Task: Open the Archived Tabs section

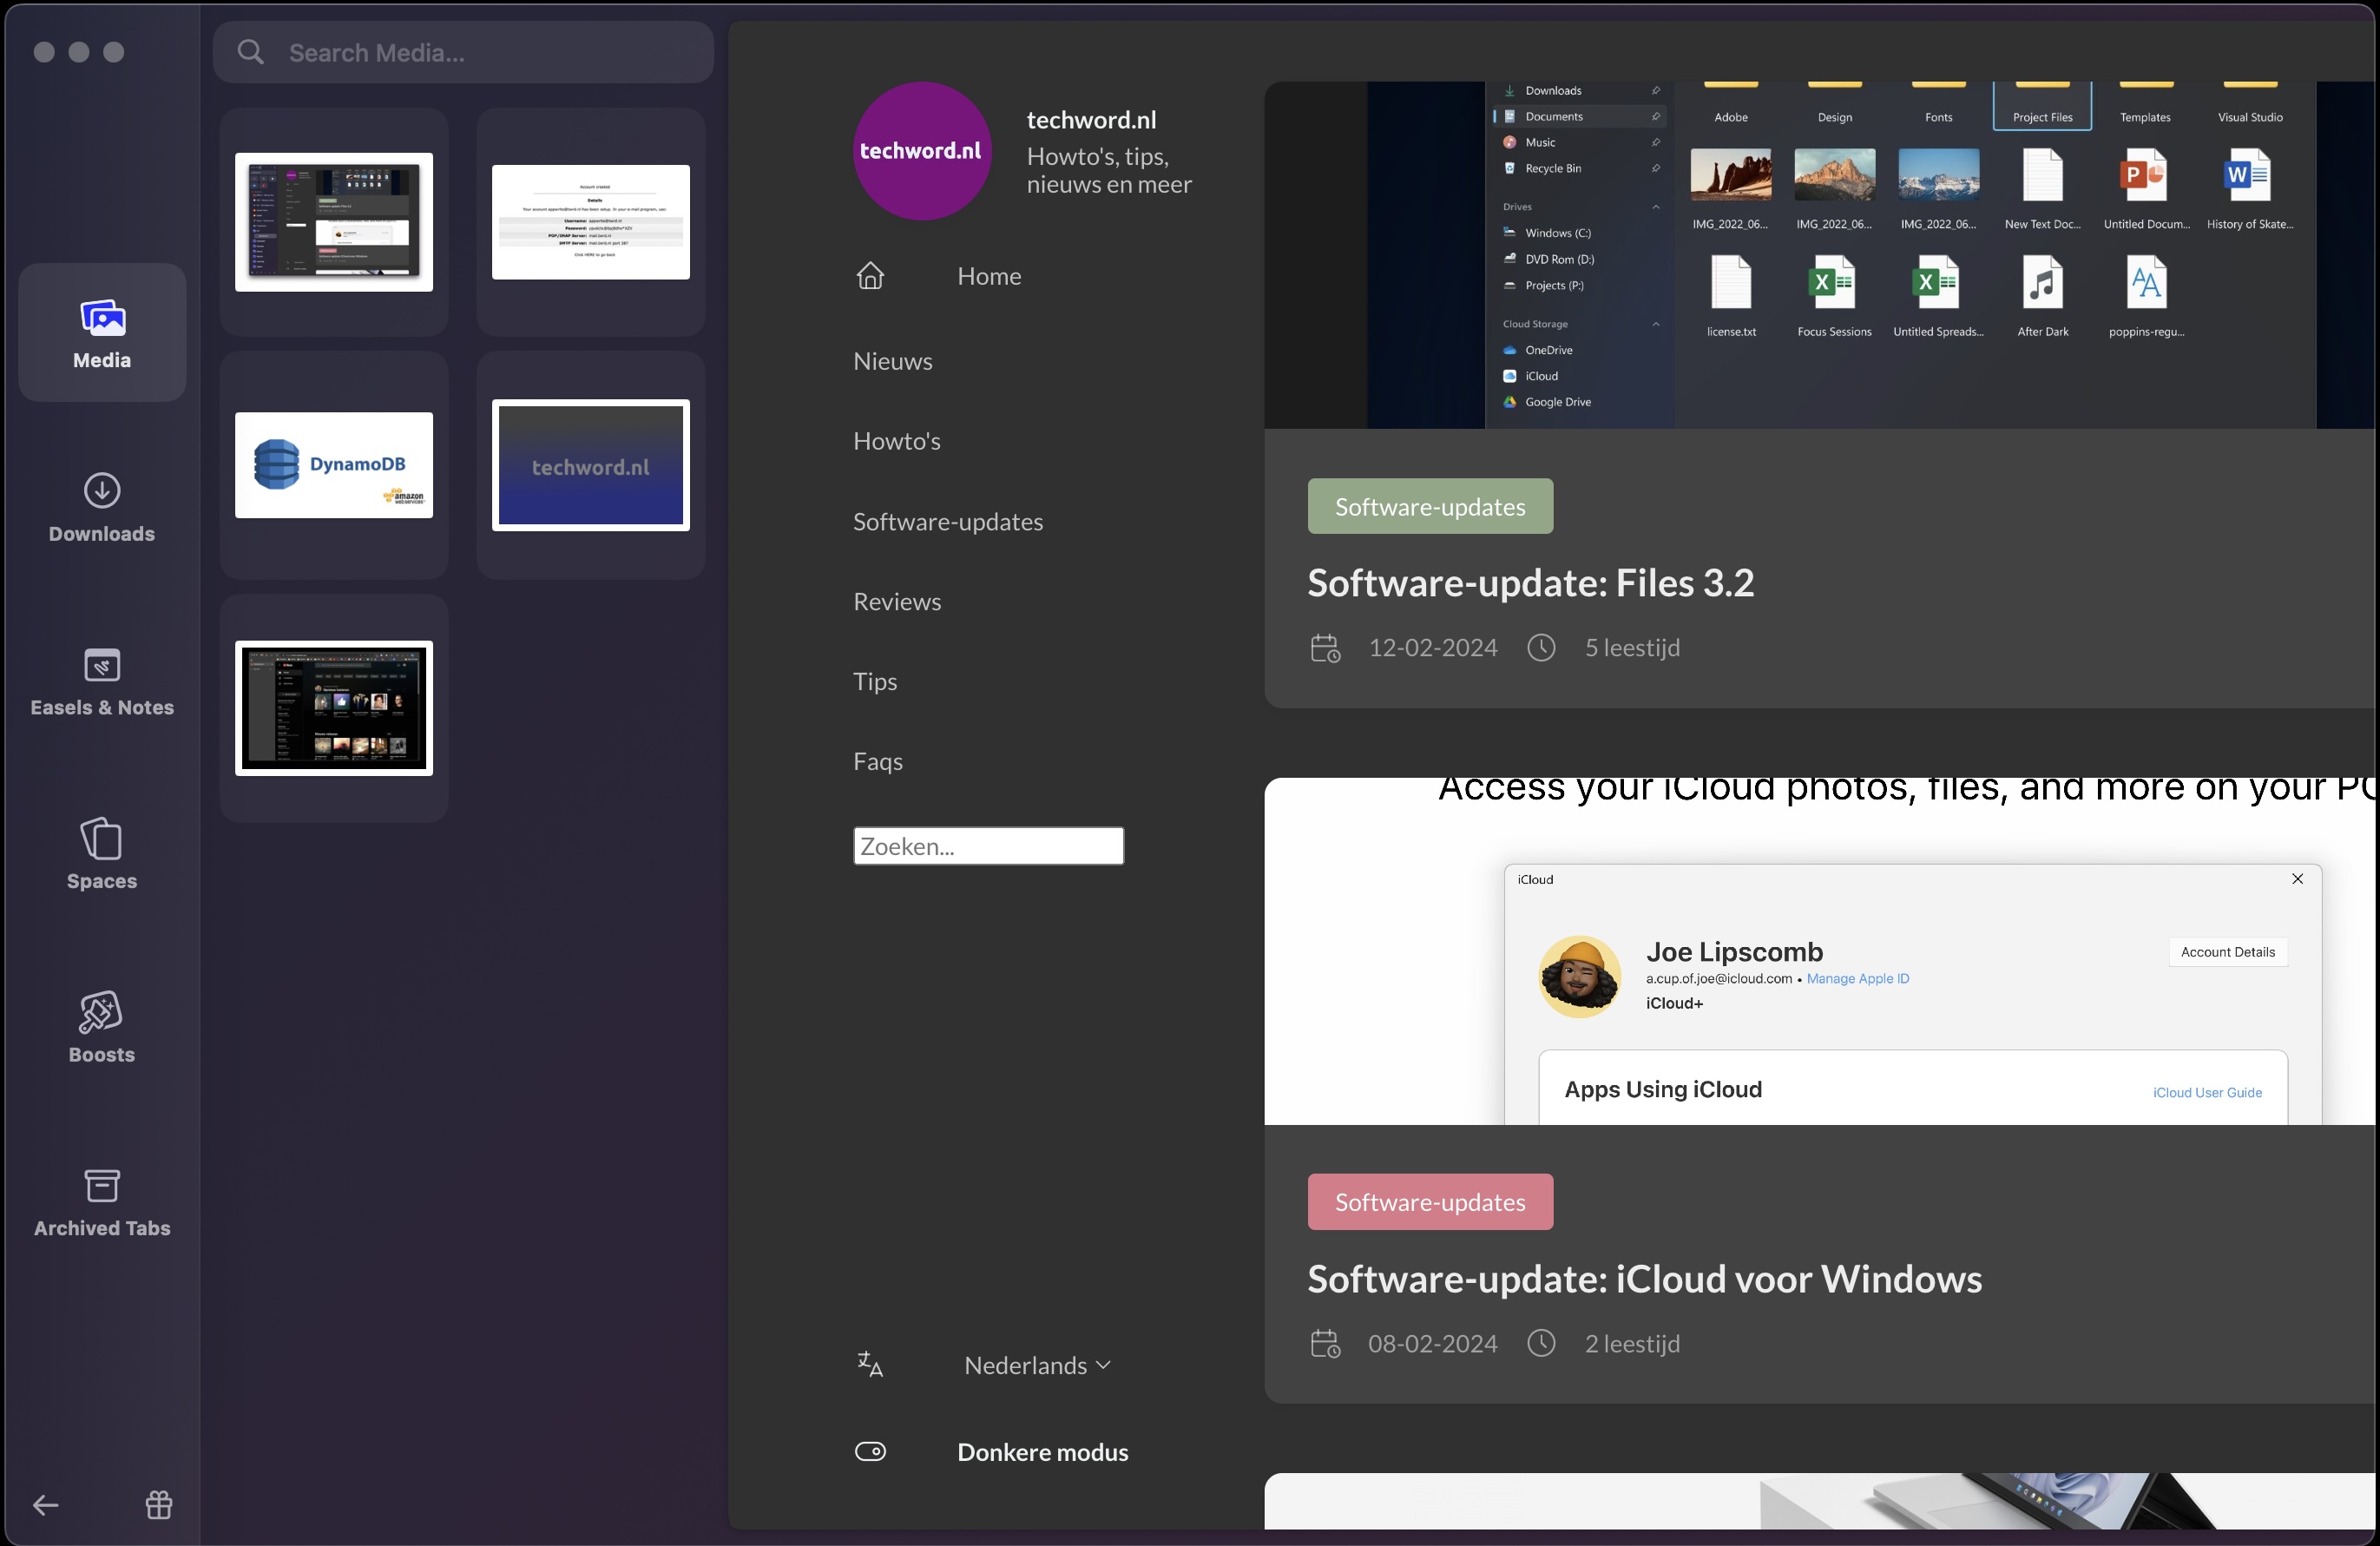Action: point(102,1201)
